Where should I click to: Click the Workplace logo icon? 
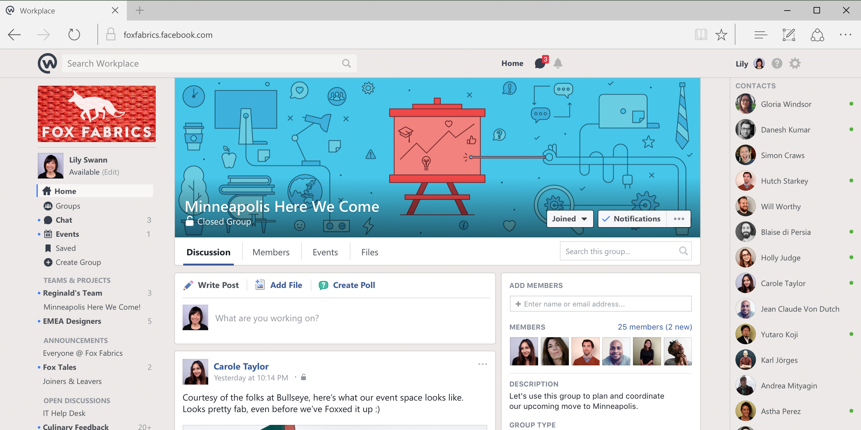pyautogui.click(x=47, y=63)
